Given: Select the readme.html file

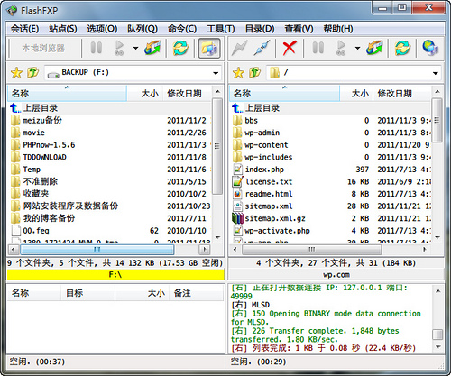Looking at the screenshot, I should point(331,194).
